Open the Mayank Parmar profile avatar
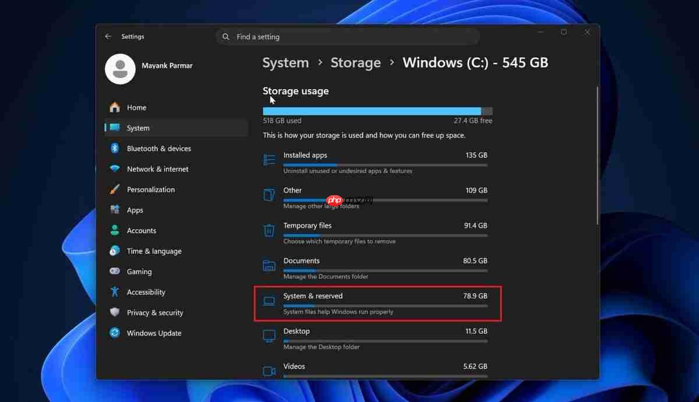The width and height of the screenshot is (699, 402). (120, 69)
